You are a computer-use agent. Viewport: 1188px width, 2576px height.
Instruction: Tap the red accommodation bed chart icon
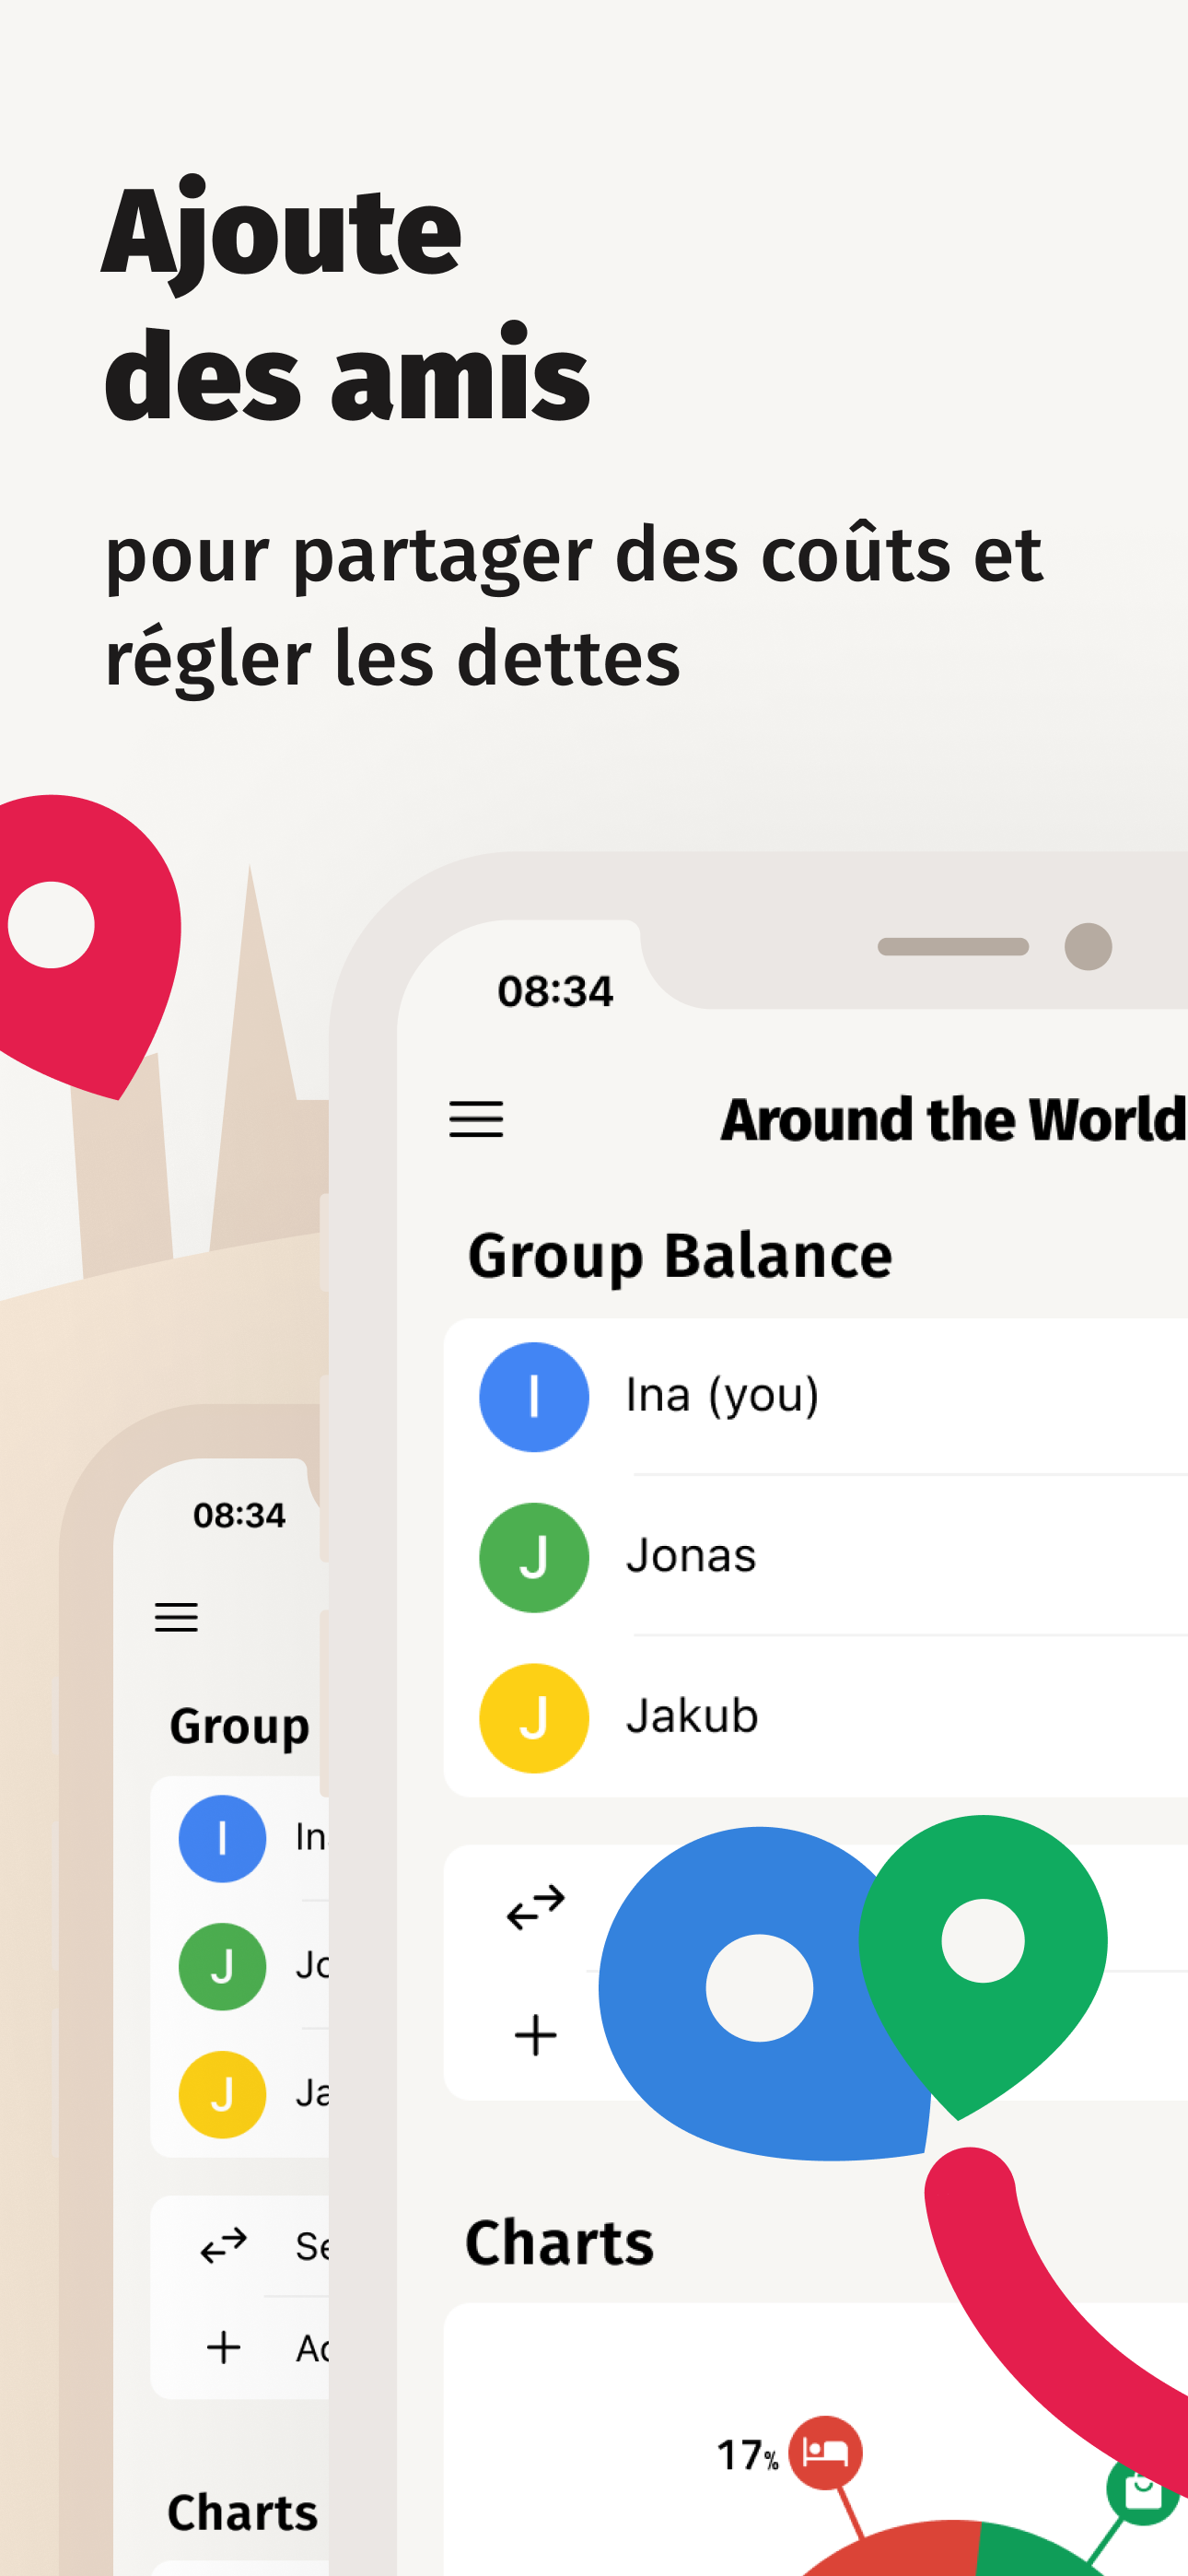click(x=825, y=2452)
